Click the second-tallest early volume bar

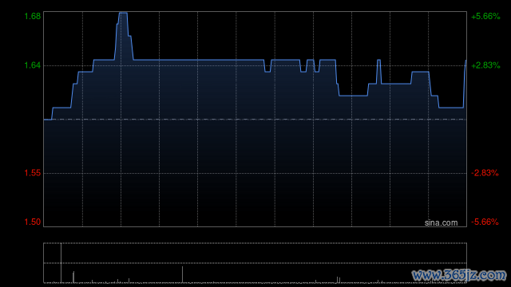tap(73, 277)
